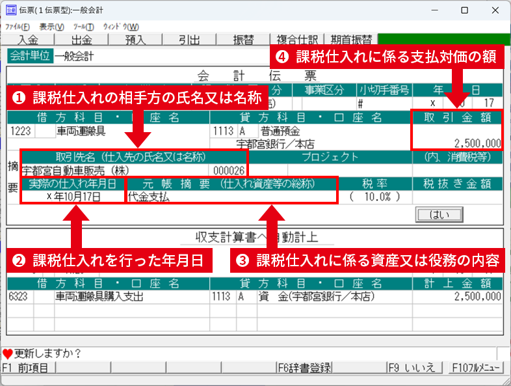This screenshot has height=386, width=511.
Task: Click the F6 辞書登録 button
Action: pyautogui.click(x=304, y=368)
